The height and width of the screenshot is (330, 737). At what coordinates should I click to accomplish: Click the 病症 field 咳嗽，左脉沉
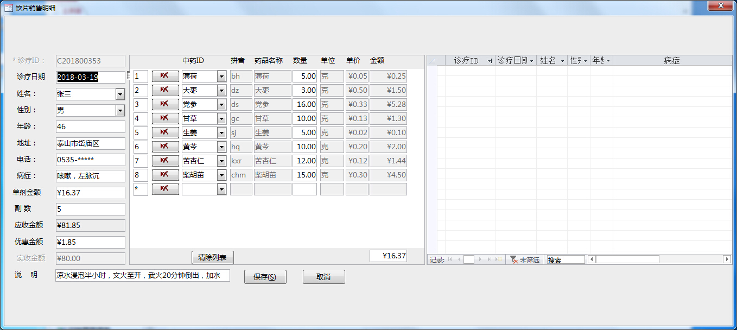pos(90,176)
